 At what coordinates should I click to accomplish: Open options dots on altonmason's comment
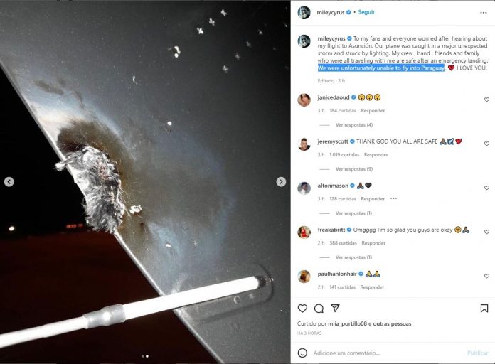coord(393,198)
